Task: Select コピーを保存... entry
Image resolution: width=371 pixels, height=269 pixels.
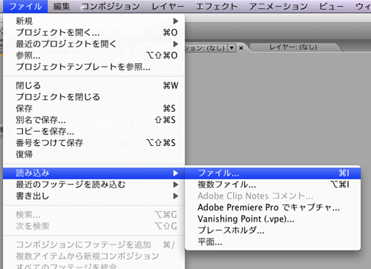Action: click(94, 131)
